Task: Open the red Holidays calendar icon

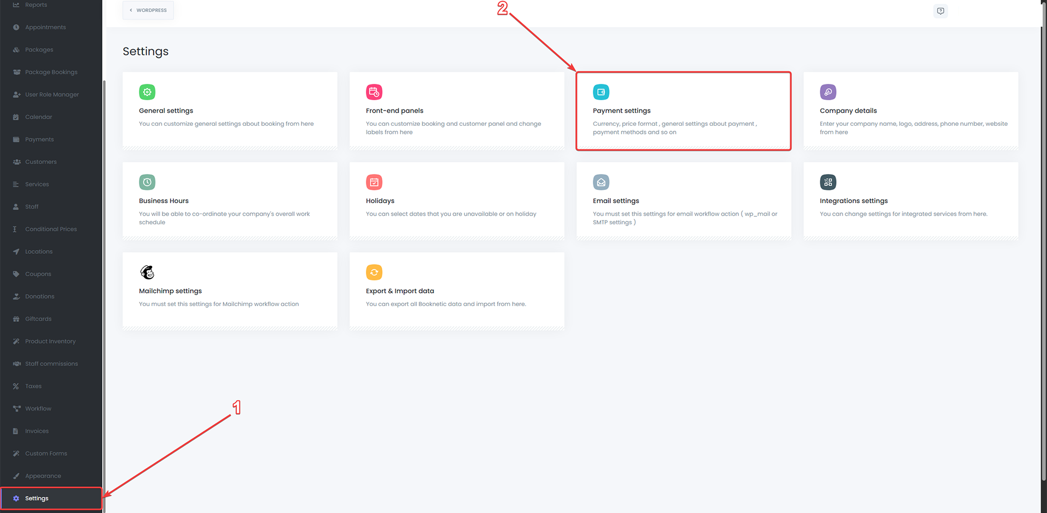Action: pos(374,182)
